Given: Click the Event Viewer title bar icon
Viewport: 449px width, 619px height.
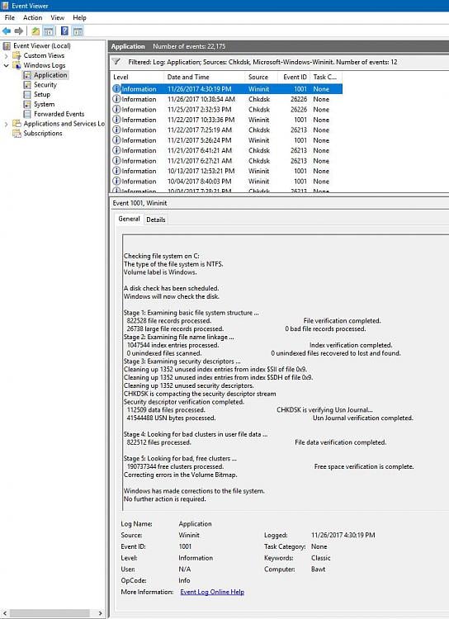Looking at the screenshot, I should coord(5,6).
